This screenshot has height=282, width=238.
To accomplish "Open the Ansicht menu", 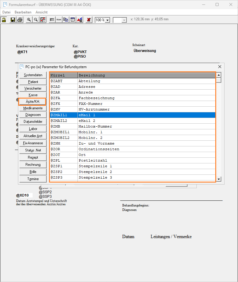I will click(x=42, y=12).
